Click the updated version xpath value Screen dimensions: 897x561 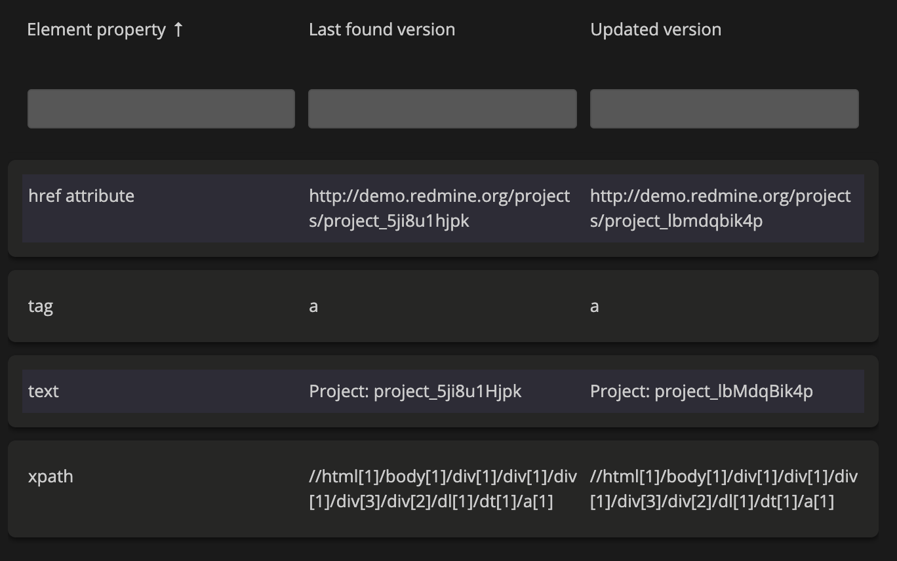(724, 489)
